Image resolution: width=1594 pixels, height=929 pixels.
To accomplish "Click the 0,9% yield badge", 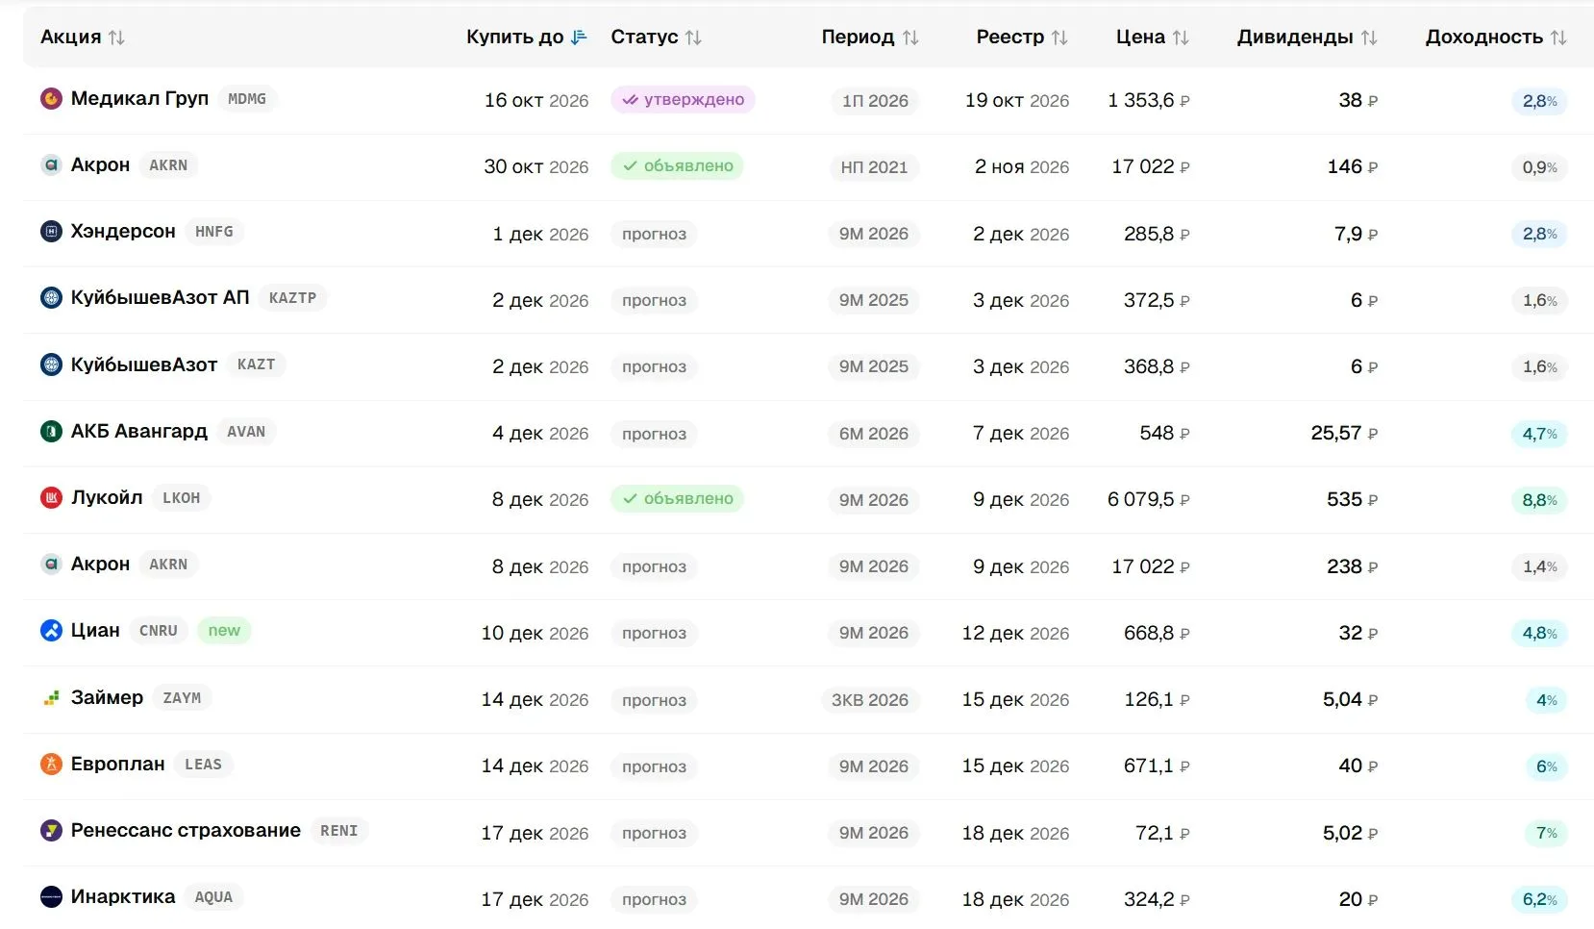I will coord(1539,167).
